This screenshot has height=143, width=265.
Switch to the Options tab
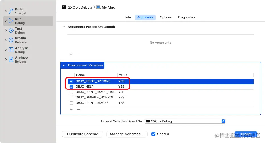[166, 17]
